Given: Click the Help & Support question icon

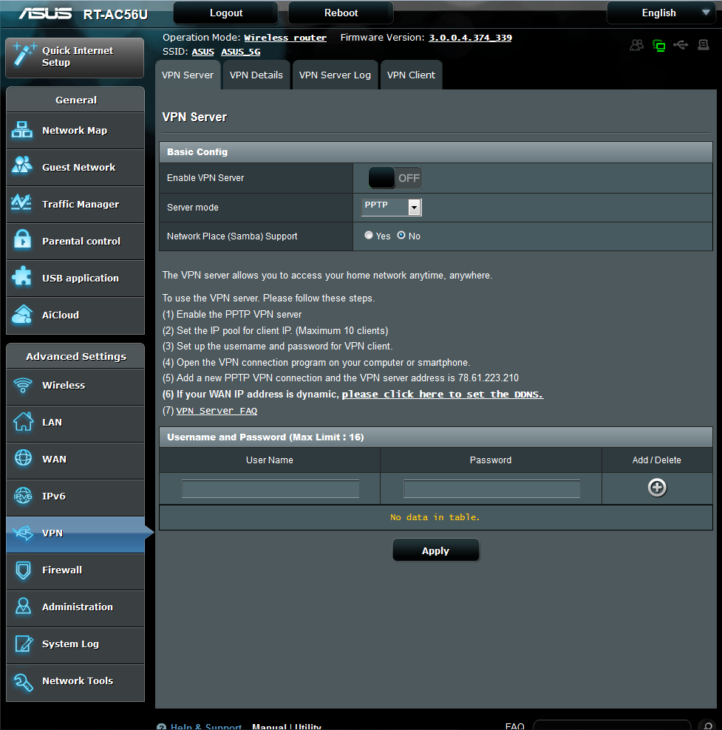Looking at the screenshot, I should point(162,727).
